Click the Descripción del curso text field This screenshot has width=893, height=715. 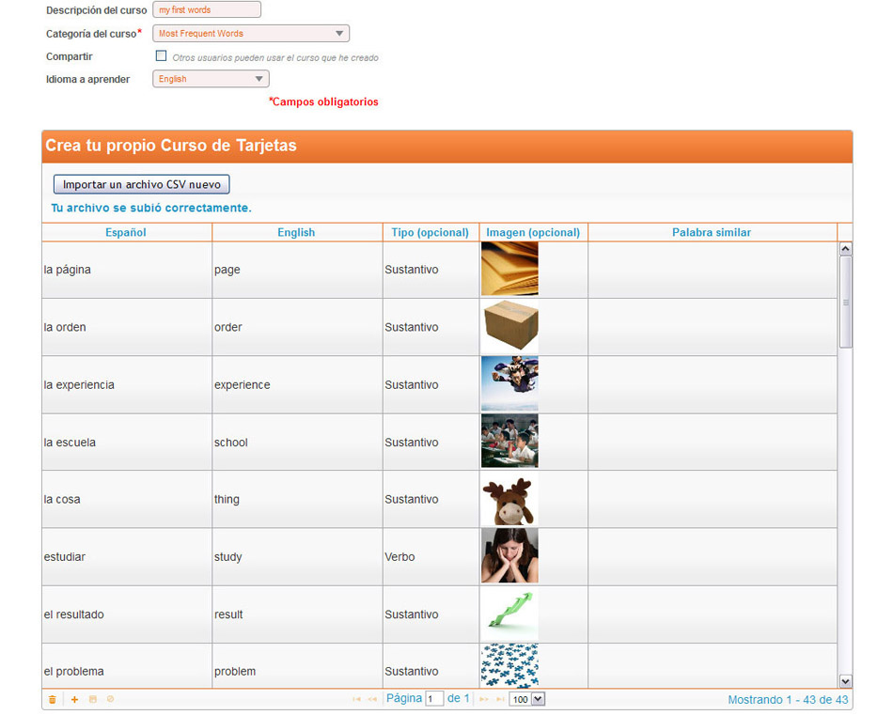[x=207, y=10]
